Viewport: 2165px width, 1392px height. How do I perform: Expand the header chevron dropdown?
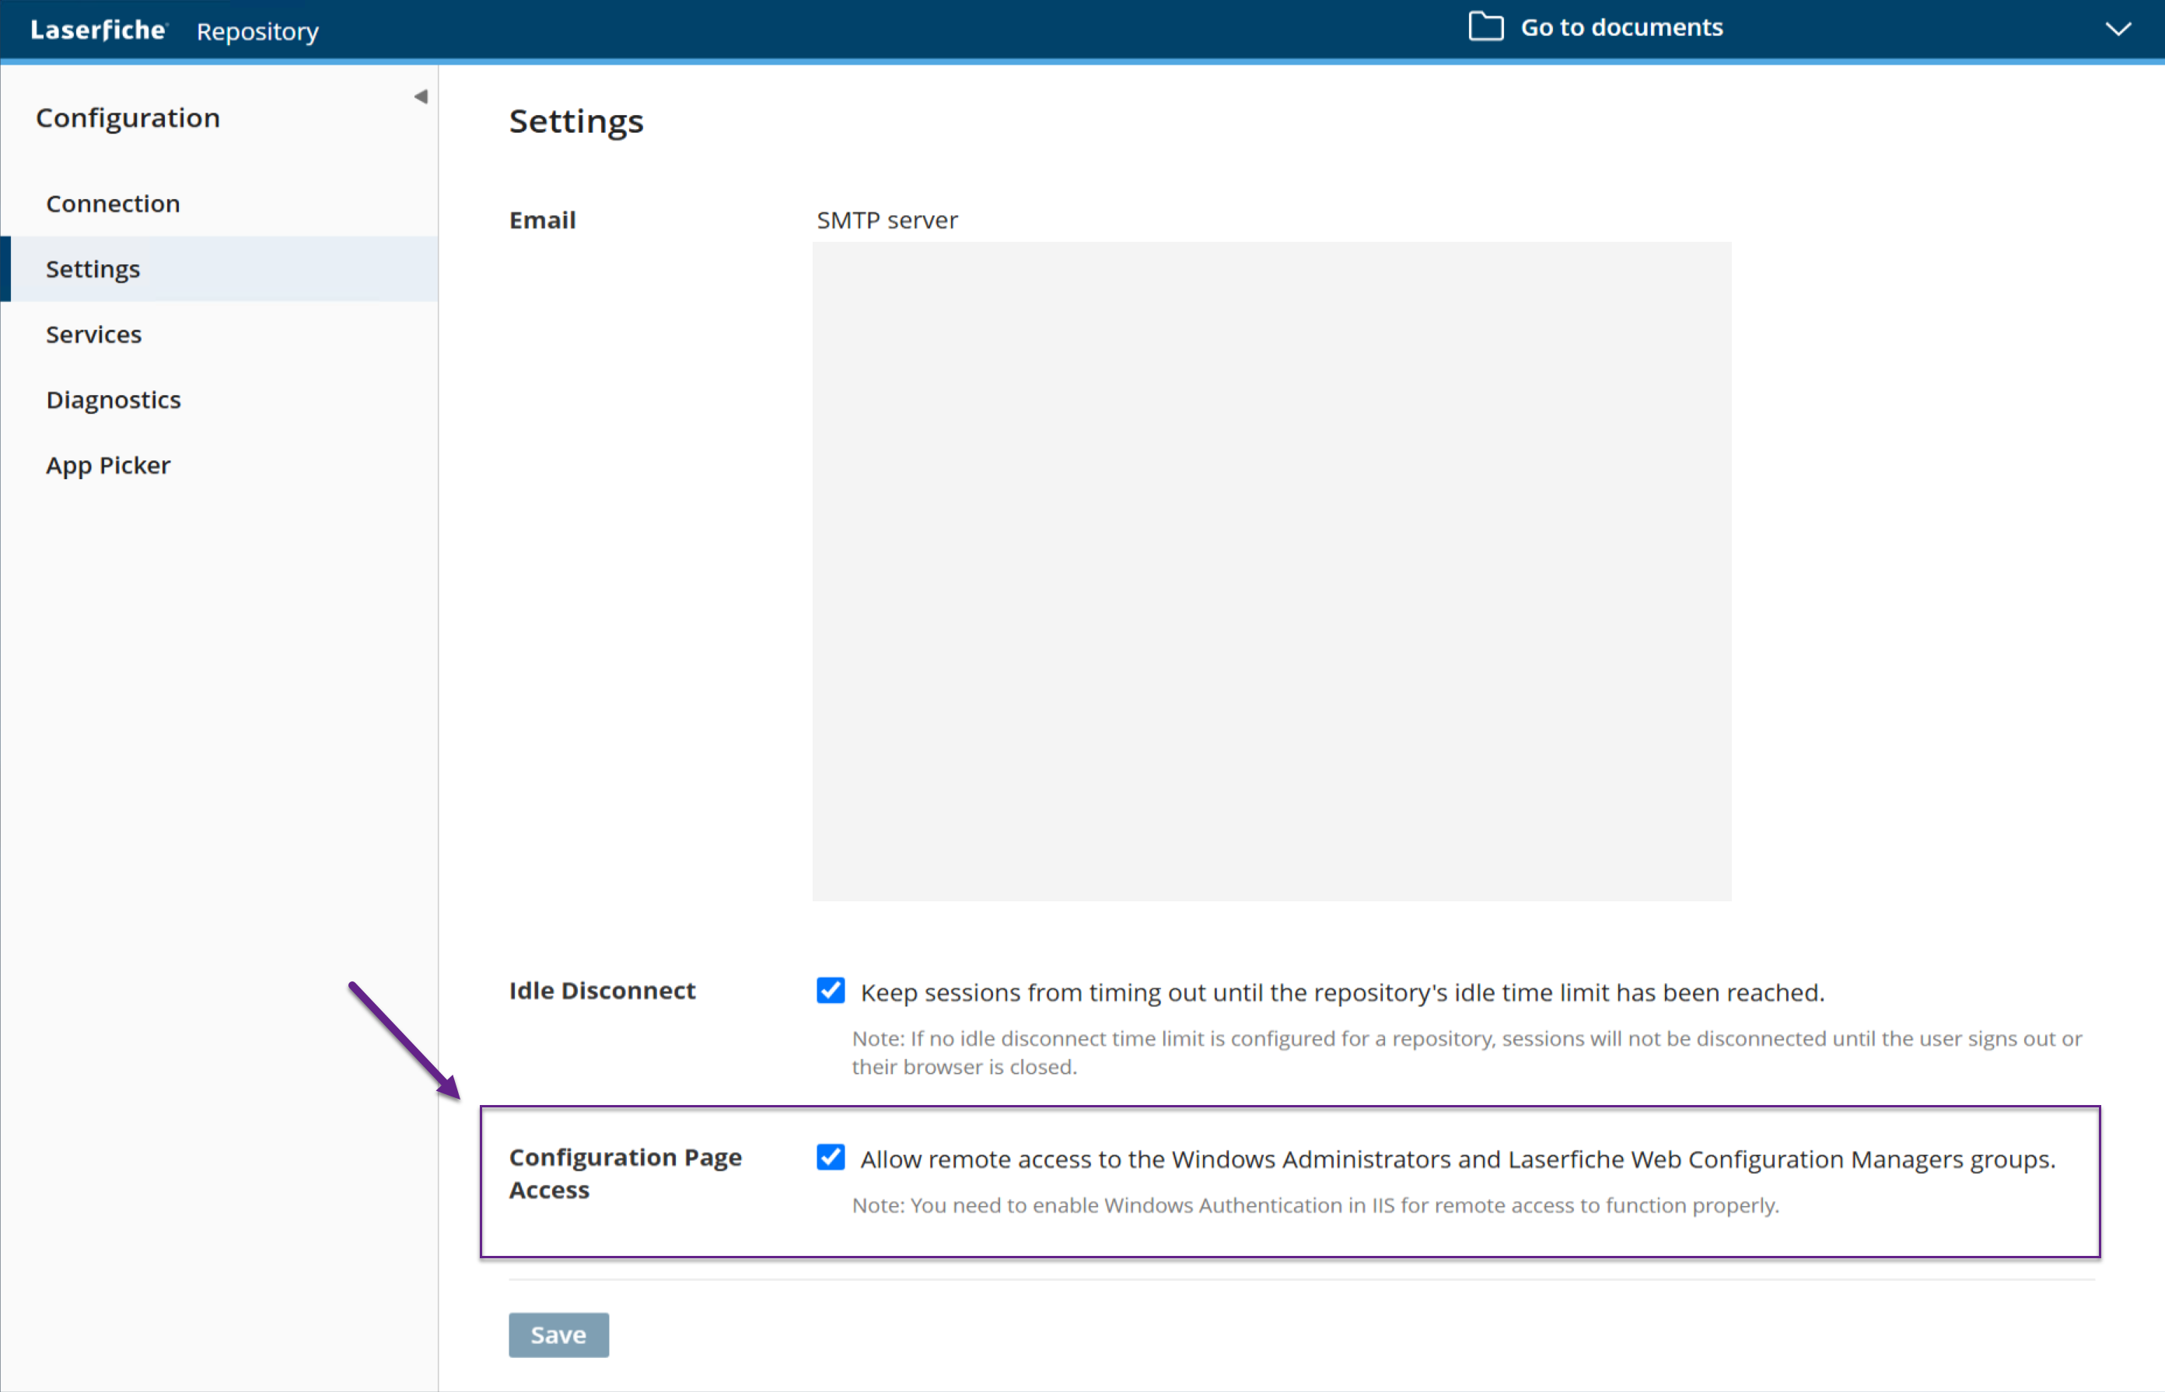(x=2118, y=29)
